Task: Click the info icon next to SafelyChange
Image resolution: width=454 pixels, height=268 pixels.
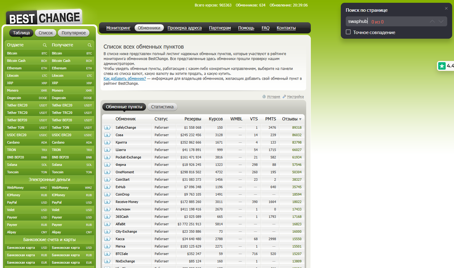Action: (x=107, y=128)
